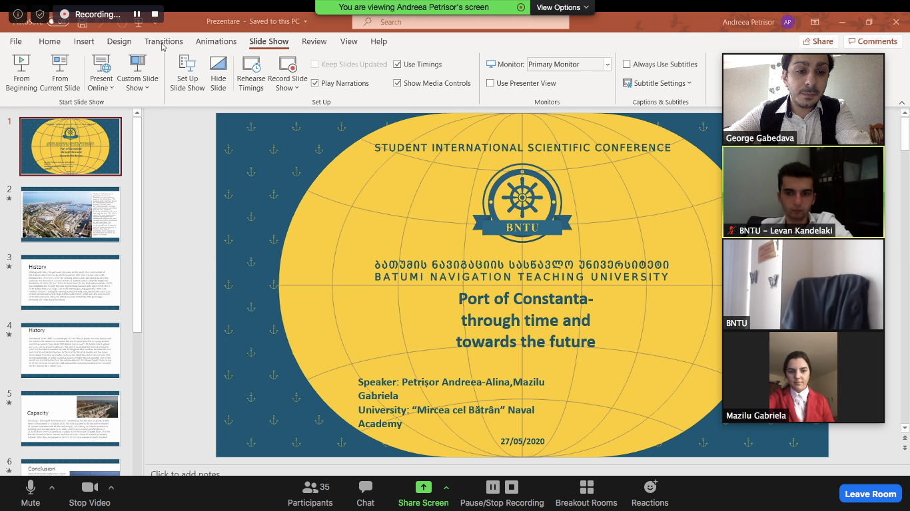Open Breakout Rooms
This screenshot has width=910, height=511.
pos(586,492)
